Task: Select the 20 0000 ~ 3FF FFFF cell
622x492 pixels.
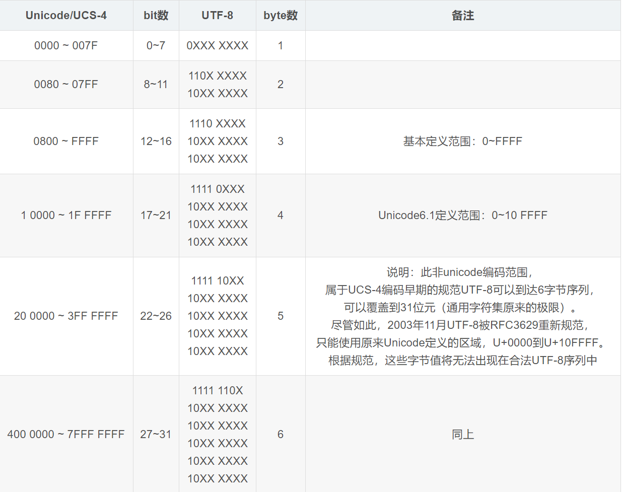Action: [x=66, y=316]
